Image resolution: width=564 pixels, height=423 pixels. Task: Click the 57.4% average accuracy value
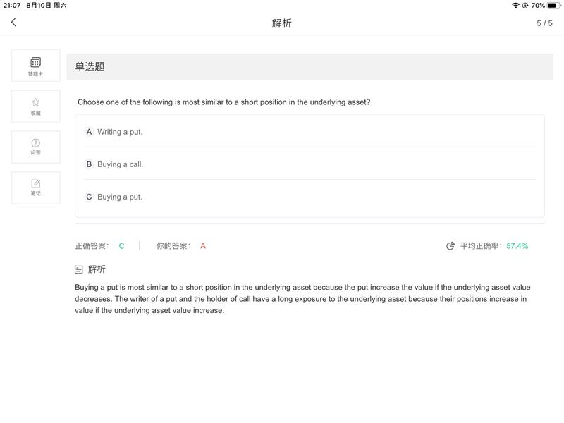tap(517, 246)
